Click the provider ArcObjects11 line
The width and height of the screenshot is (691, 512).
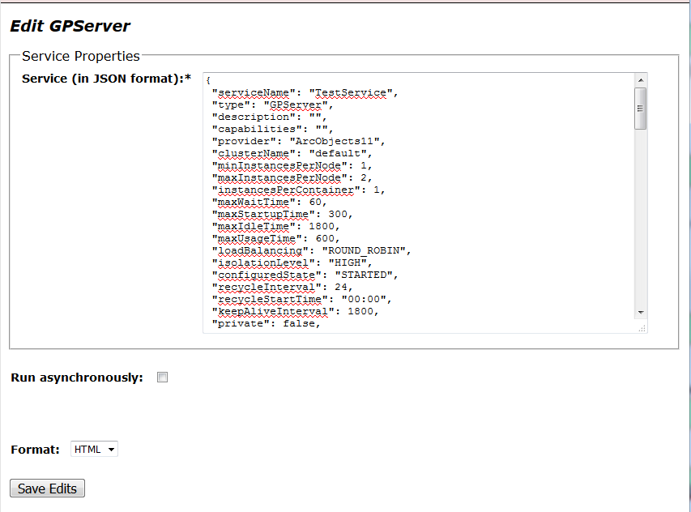pyautogui.click(x=296, y=142)
